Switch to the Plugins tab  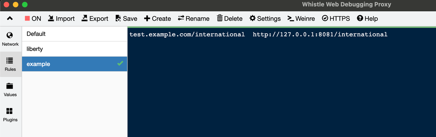11,115
